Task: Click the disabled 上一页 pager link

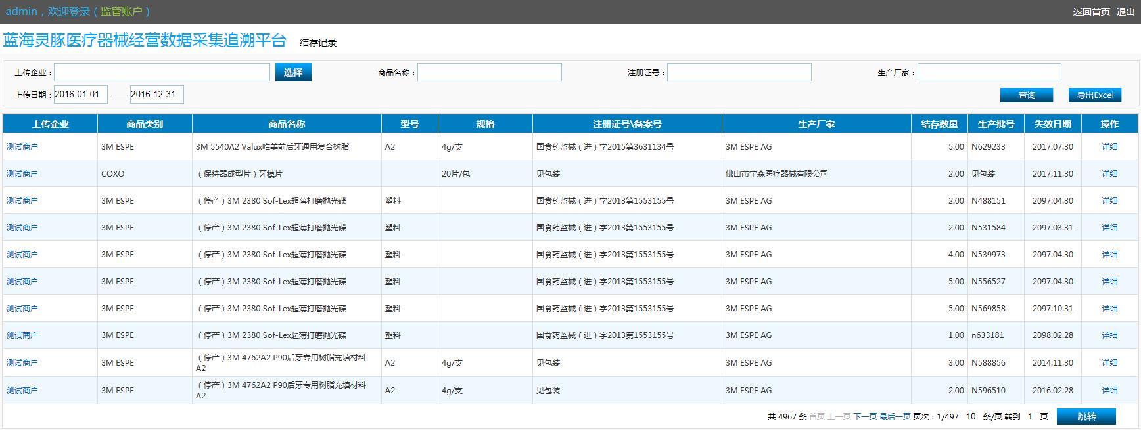Action: 839,417
